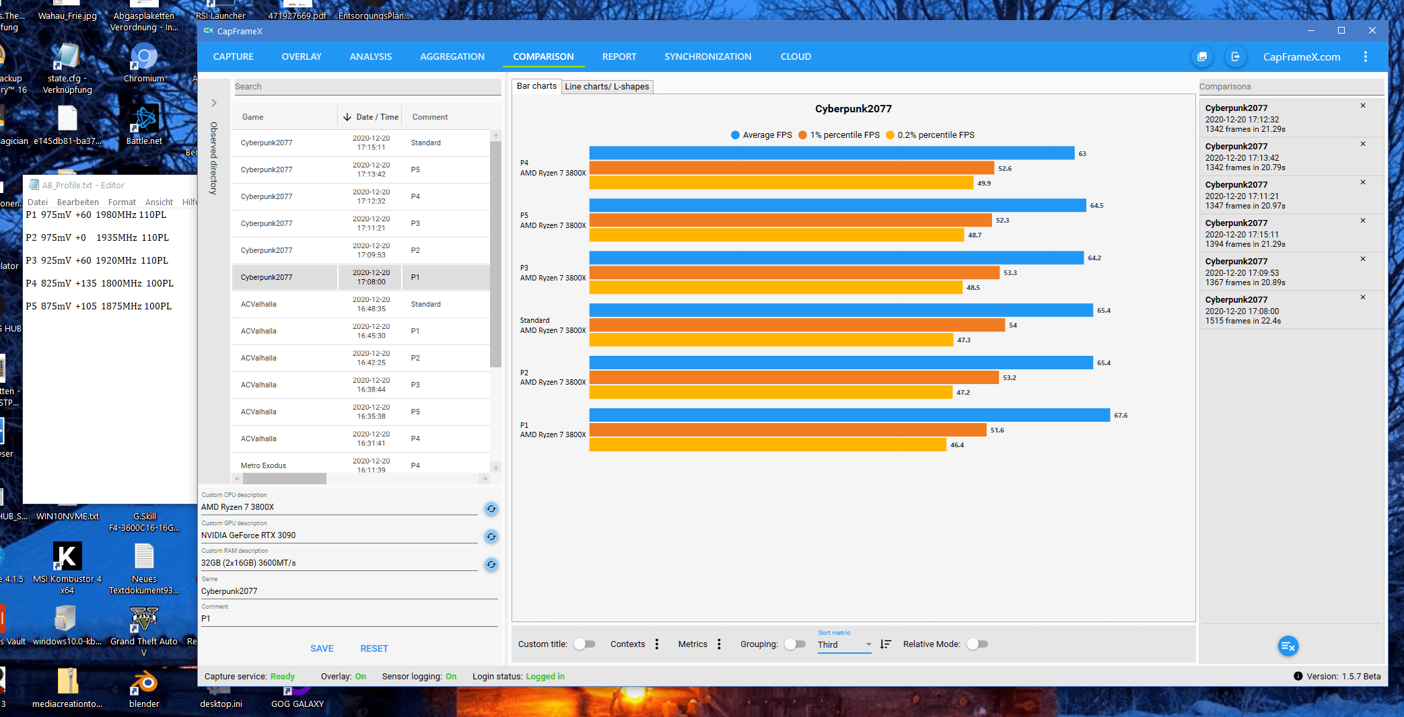Refresh the custom GPU description
The image size is (1404, 717).
tap(491, 537)
